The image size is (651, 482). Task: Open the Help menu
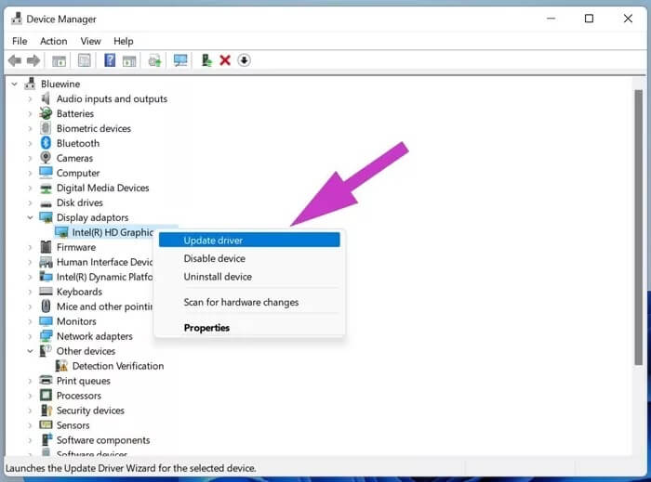click(x=124, y=41)
